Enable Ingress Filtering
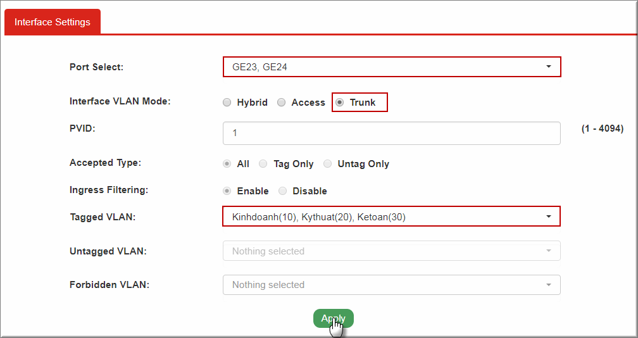This screenshot has height=338, width=638. (227, 191)
